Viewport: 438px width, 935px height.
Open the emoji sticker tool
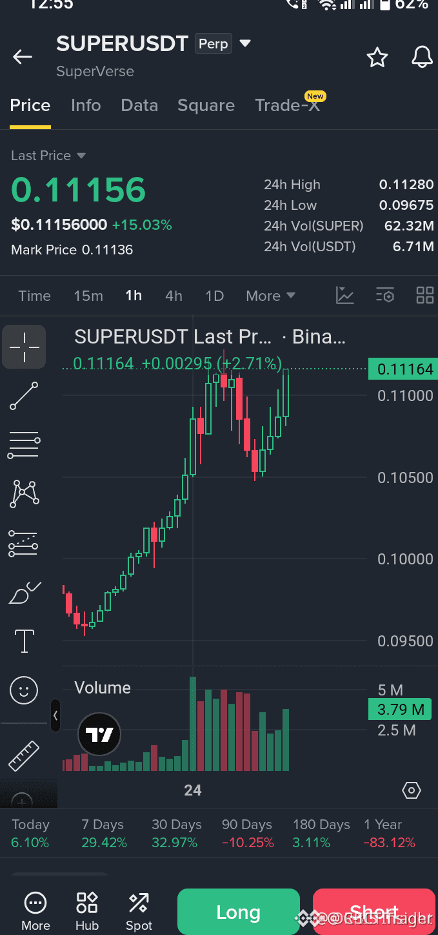(x=24, y=690)
